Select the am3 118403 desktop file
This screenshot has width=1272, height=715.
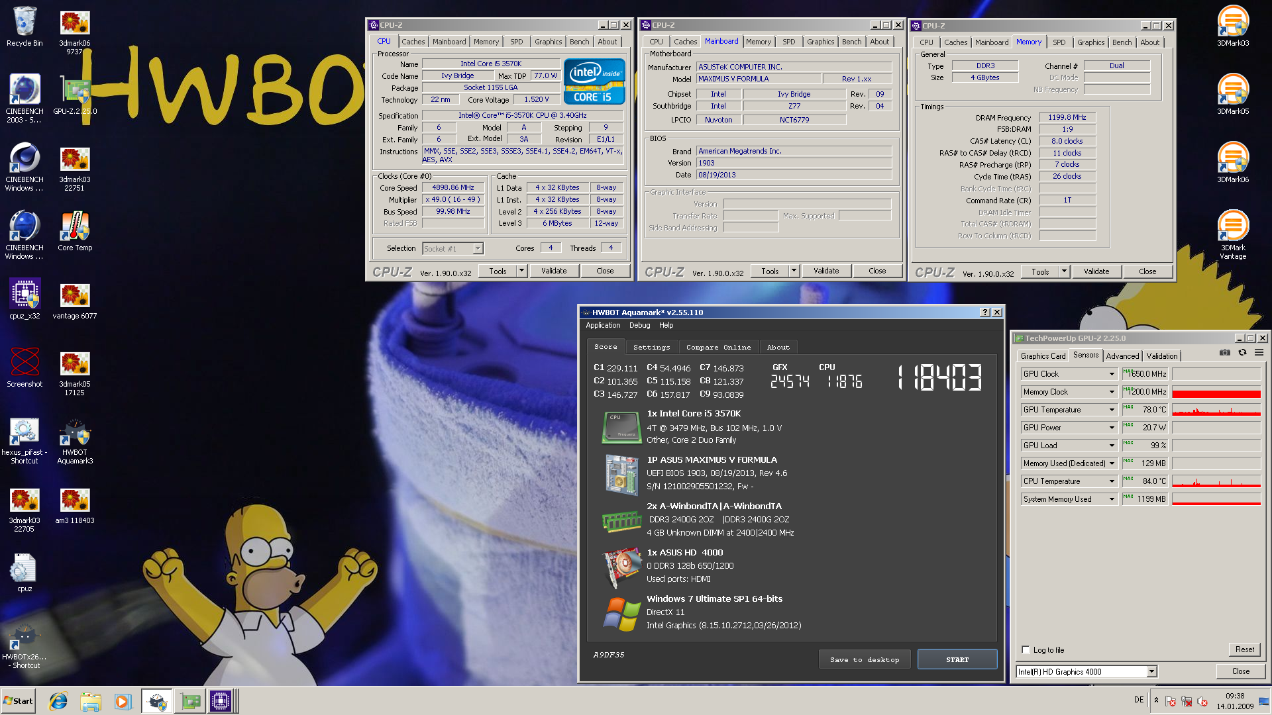[75, 506]
